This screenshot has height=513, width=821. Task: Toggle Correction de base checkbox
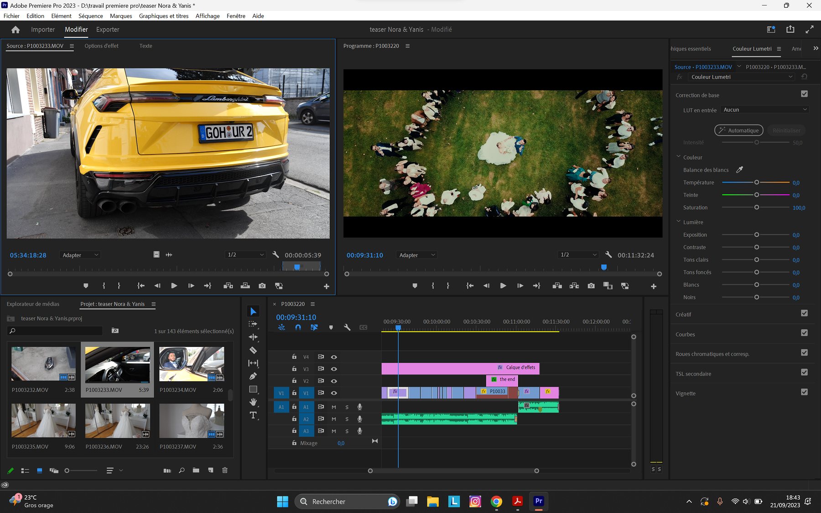(804, 94)
